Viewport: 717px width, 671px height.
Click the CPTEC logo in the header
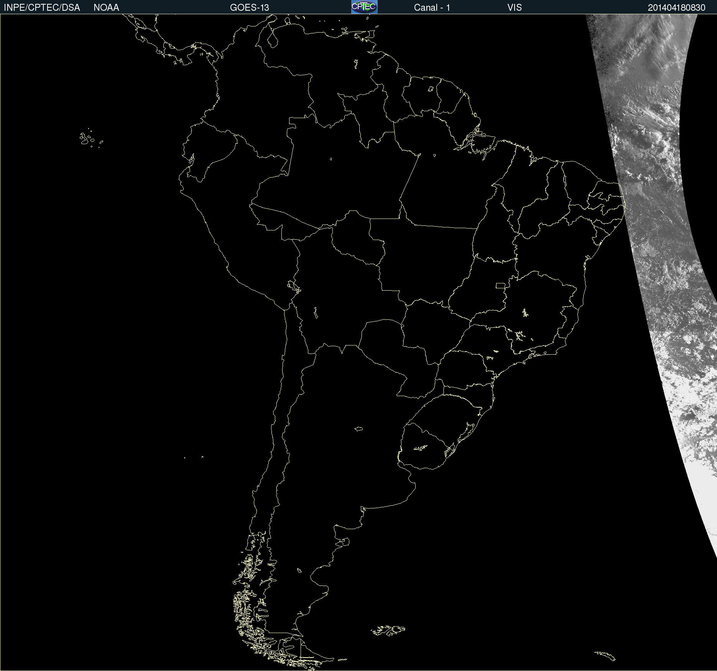364,7
